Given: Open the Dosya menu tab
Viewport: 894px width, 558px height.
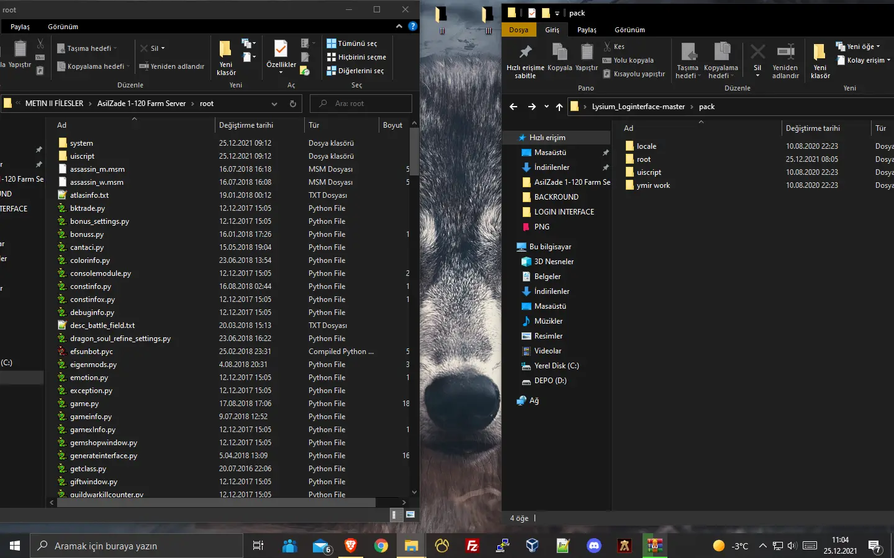Looking at the screenshot, I should (x=518, y=30).
